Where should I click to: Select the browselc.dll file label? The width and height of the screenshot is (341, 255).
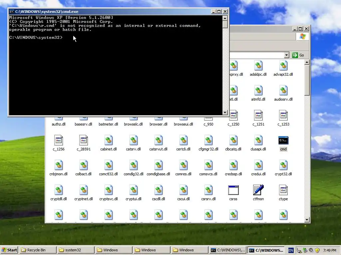[x=133, y=124]
